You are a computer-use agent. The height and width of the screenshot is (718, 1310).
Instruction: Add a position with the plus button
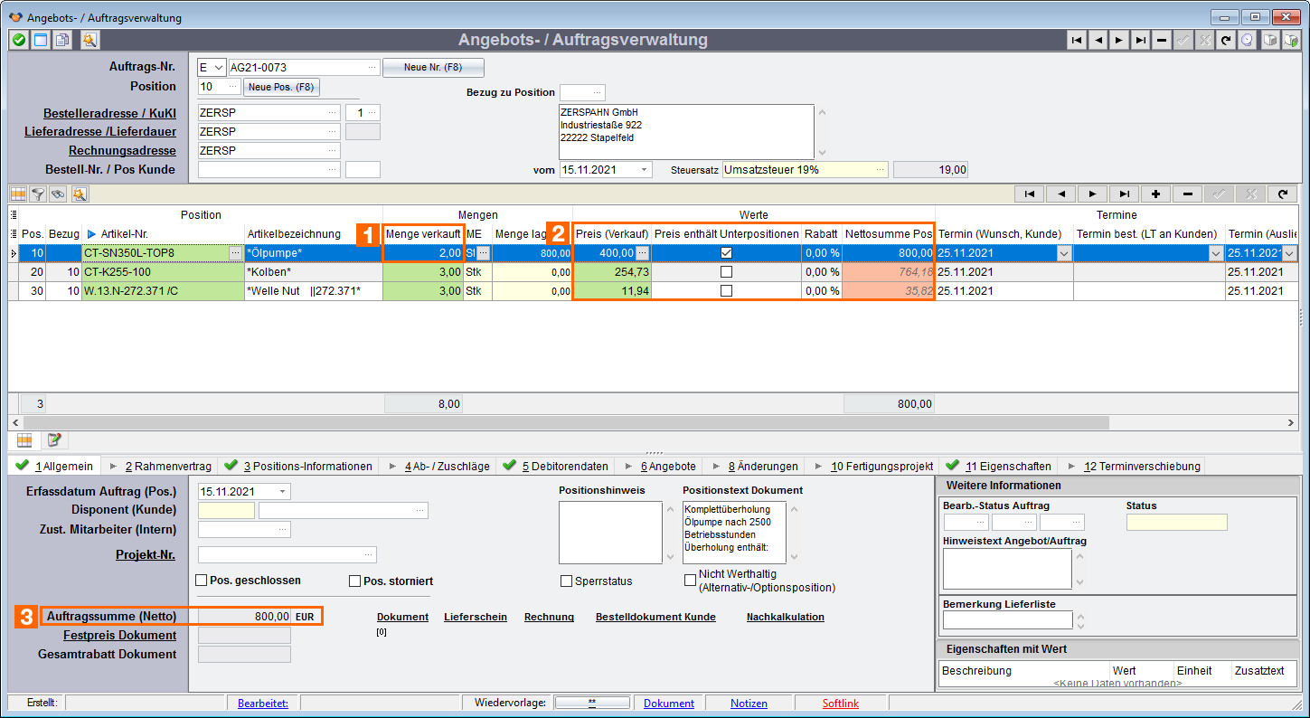[1155, 194]
